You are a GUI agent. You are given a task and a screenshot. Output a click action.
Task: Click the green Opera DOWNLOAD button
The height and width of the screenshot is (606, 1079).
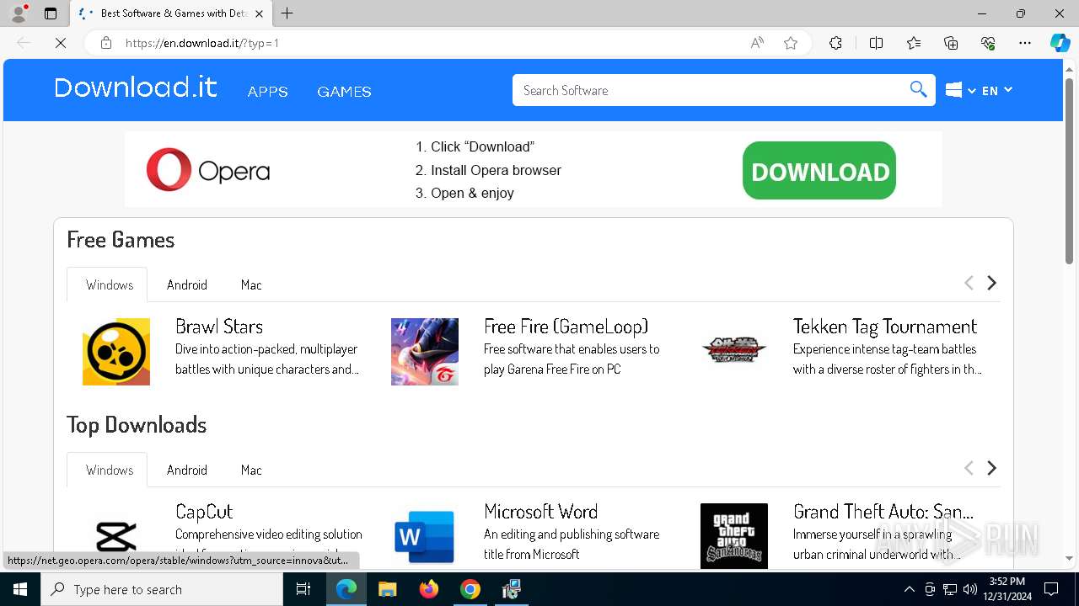819,171
